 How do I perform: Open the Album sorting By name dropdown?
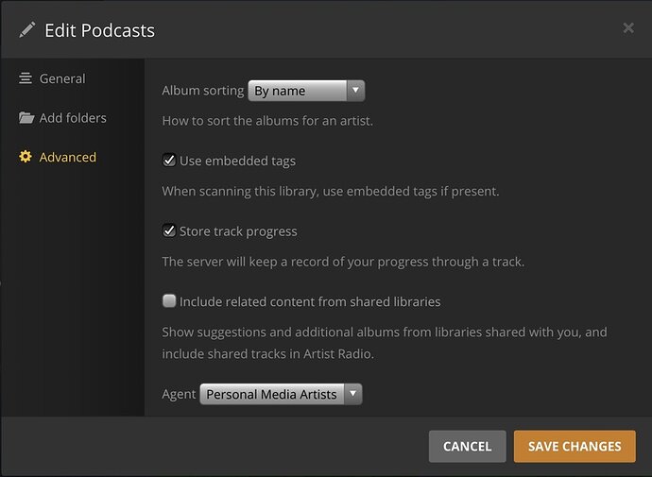(297, 91)
